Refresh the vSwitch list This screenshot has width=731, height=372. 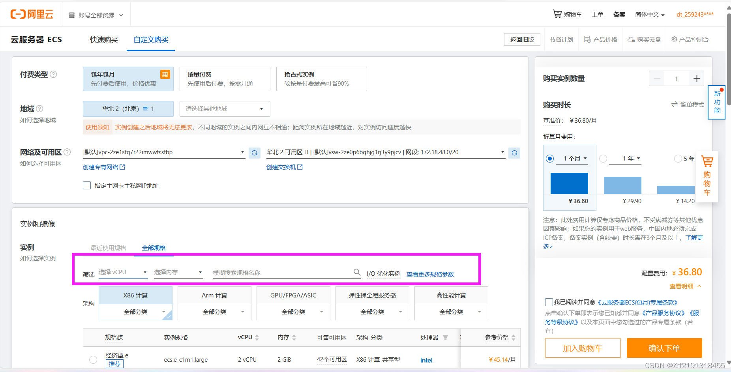click(514, 153)
